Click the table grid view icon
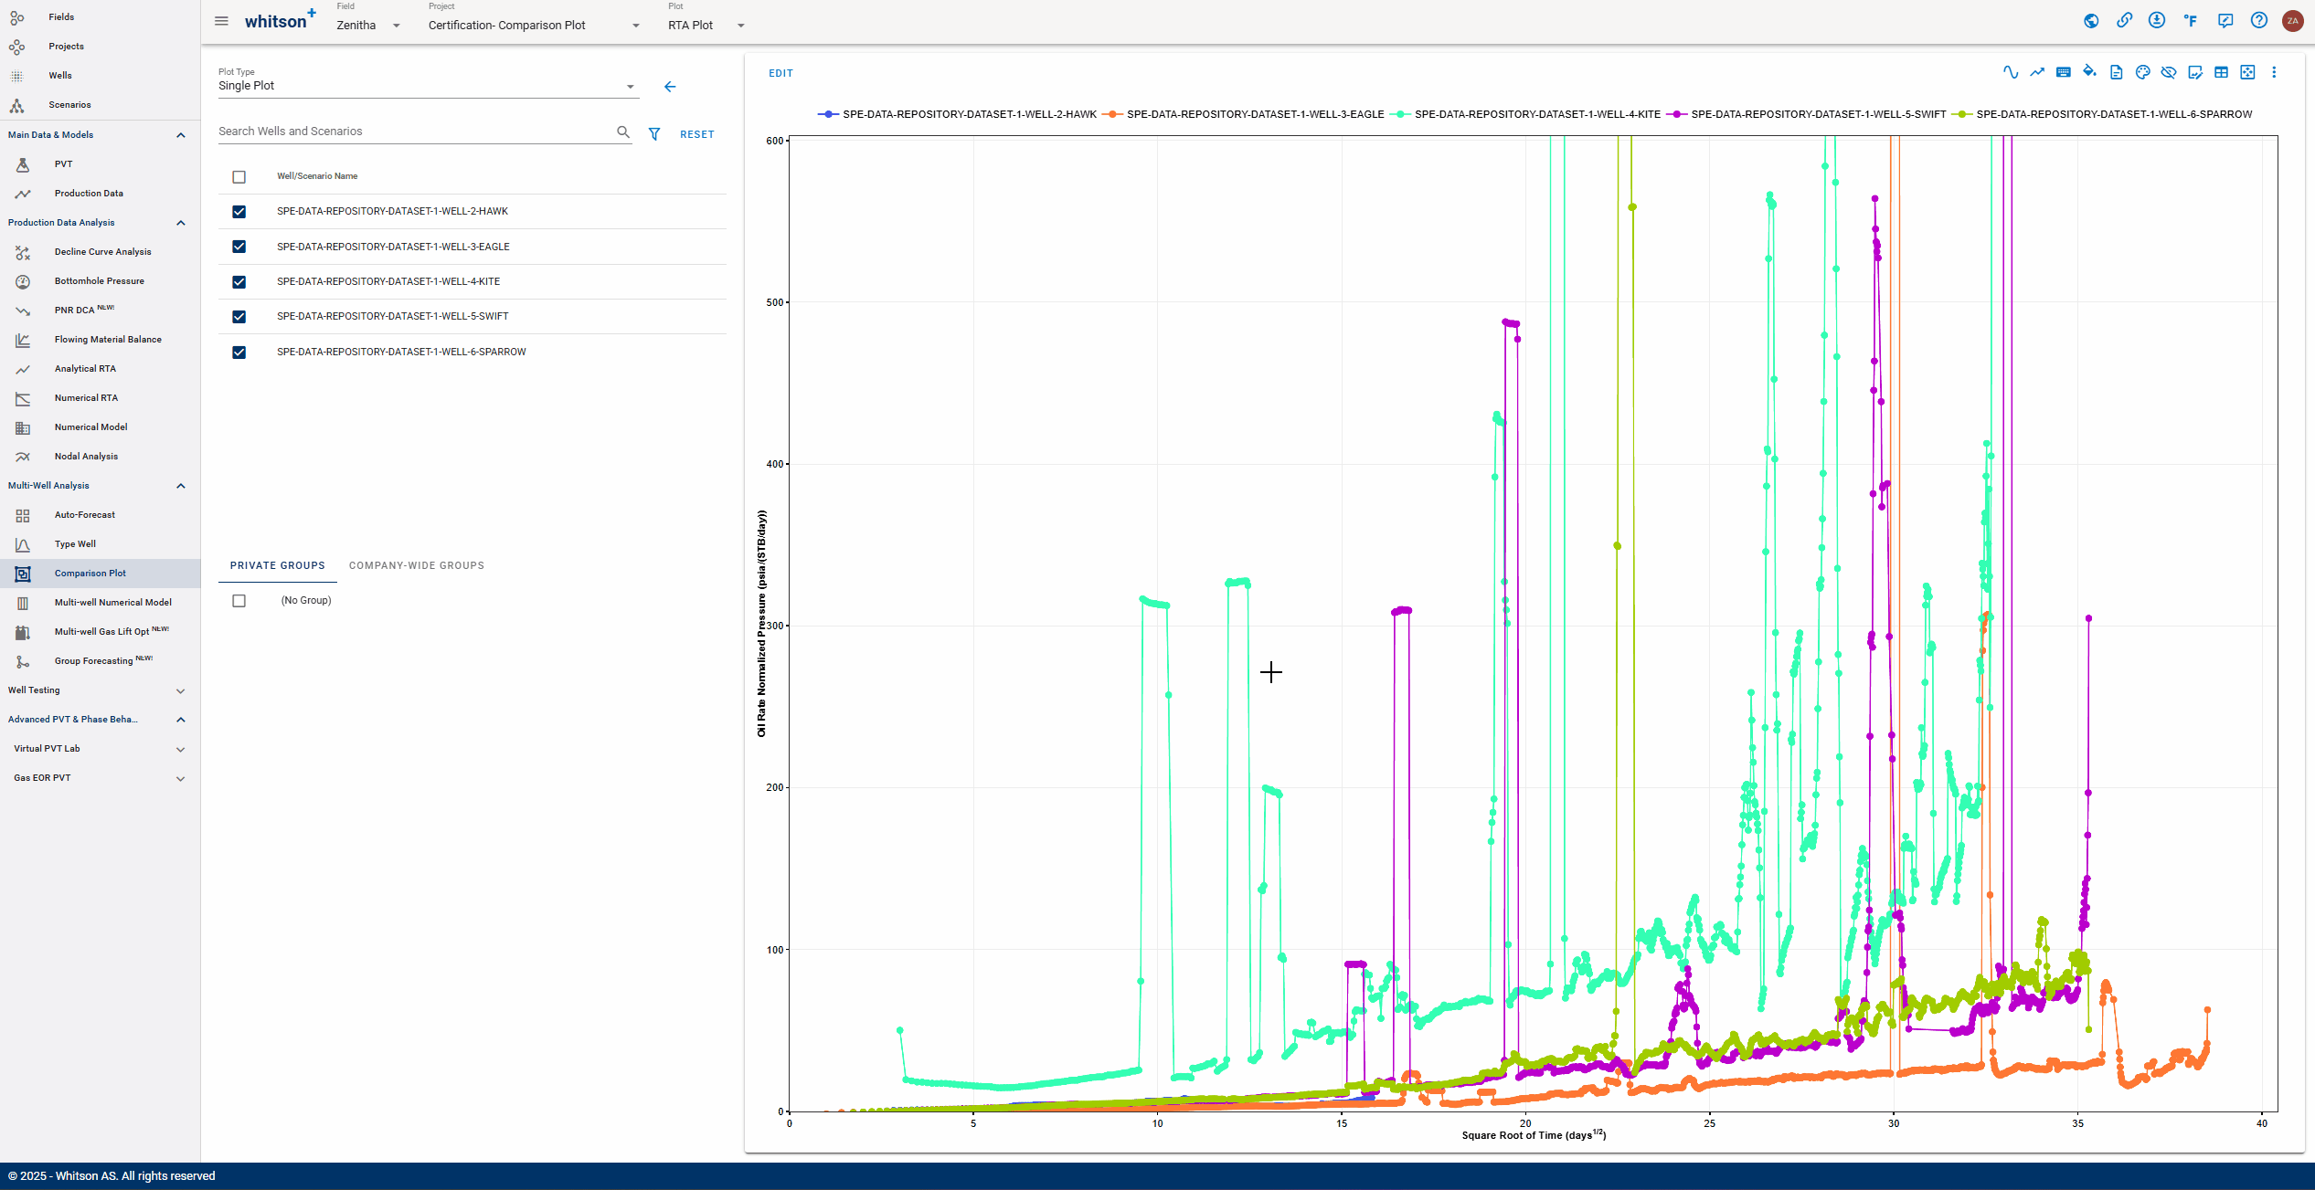The width and height of the screenshot is (2315, 1190). pyautogui.click(x=2221, y=72)
